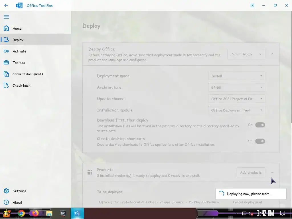Open Chrome from the taskbar
The width and height of the screenshot is (292, 219).
(x=21, y=213)
